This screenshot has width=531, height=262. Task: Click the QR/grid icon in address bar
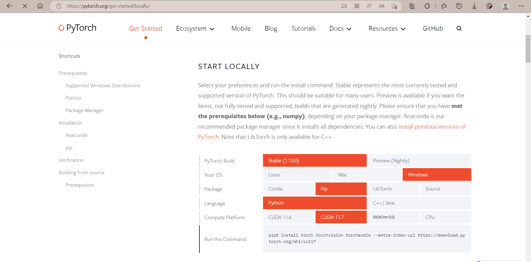pyautogui.click(x=357, y=6)
